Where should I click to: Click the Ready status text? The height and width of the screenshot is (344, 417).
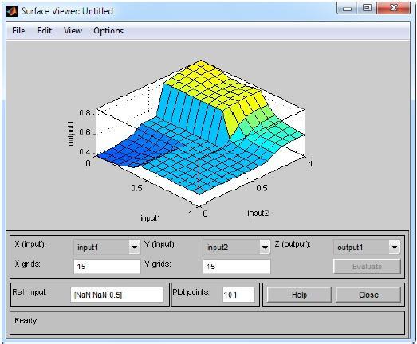tap(26, 320)
